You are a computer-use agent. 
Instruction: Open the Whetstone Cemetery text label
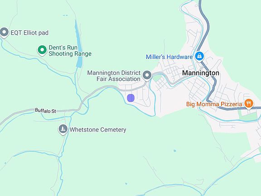point(98,130)
